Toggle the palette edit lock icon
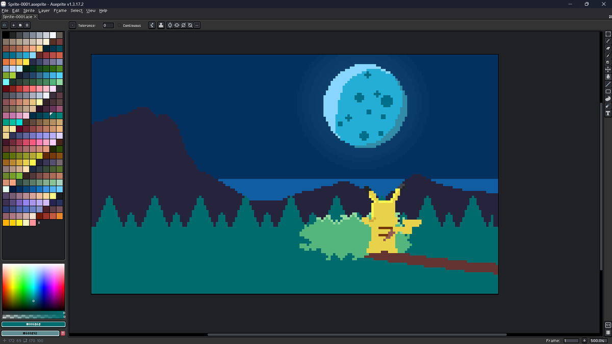This screenshot has width=612, height=344. [x=5, y=25]
